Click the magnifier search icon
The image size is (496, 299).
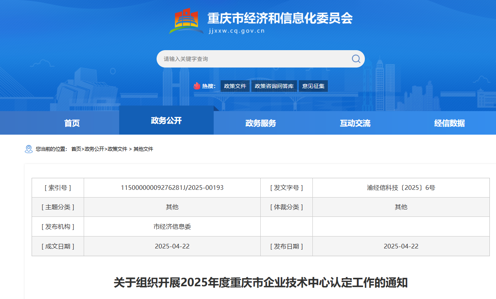click(x=356, y=59)
